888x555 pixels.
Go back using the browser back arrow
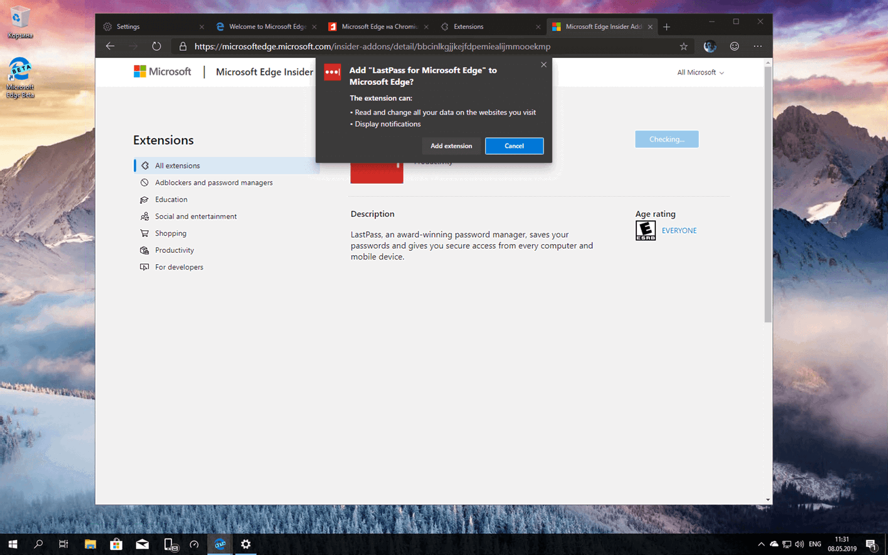[110, 46]
